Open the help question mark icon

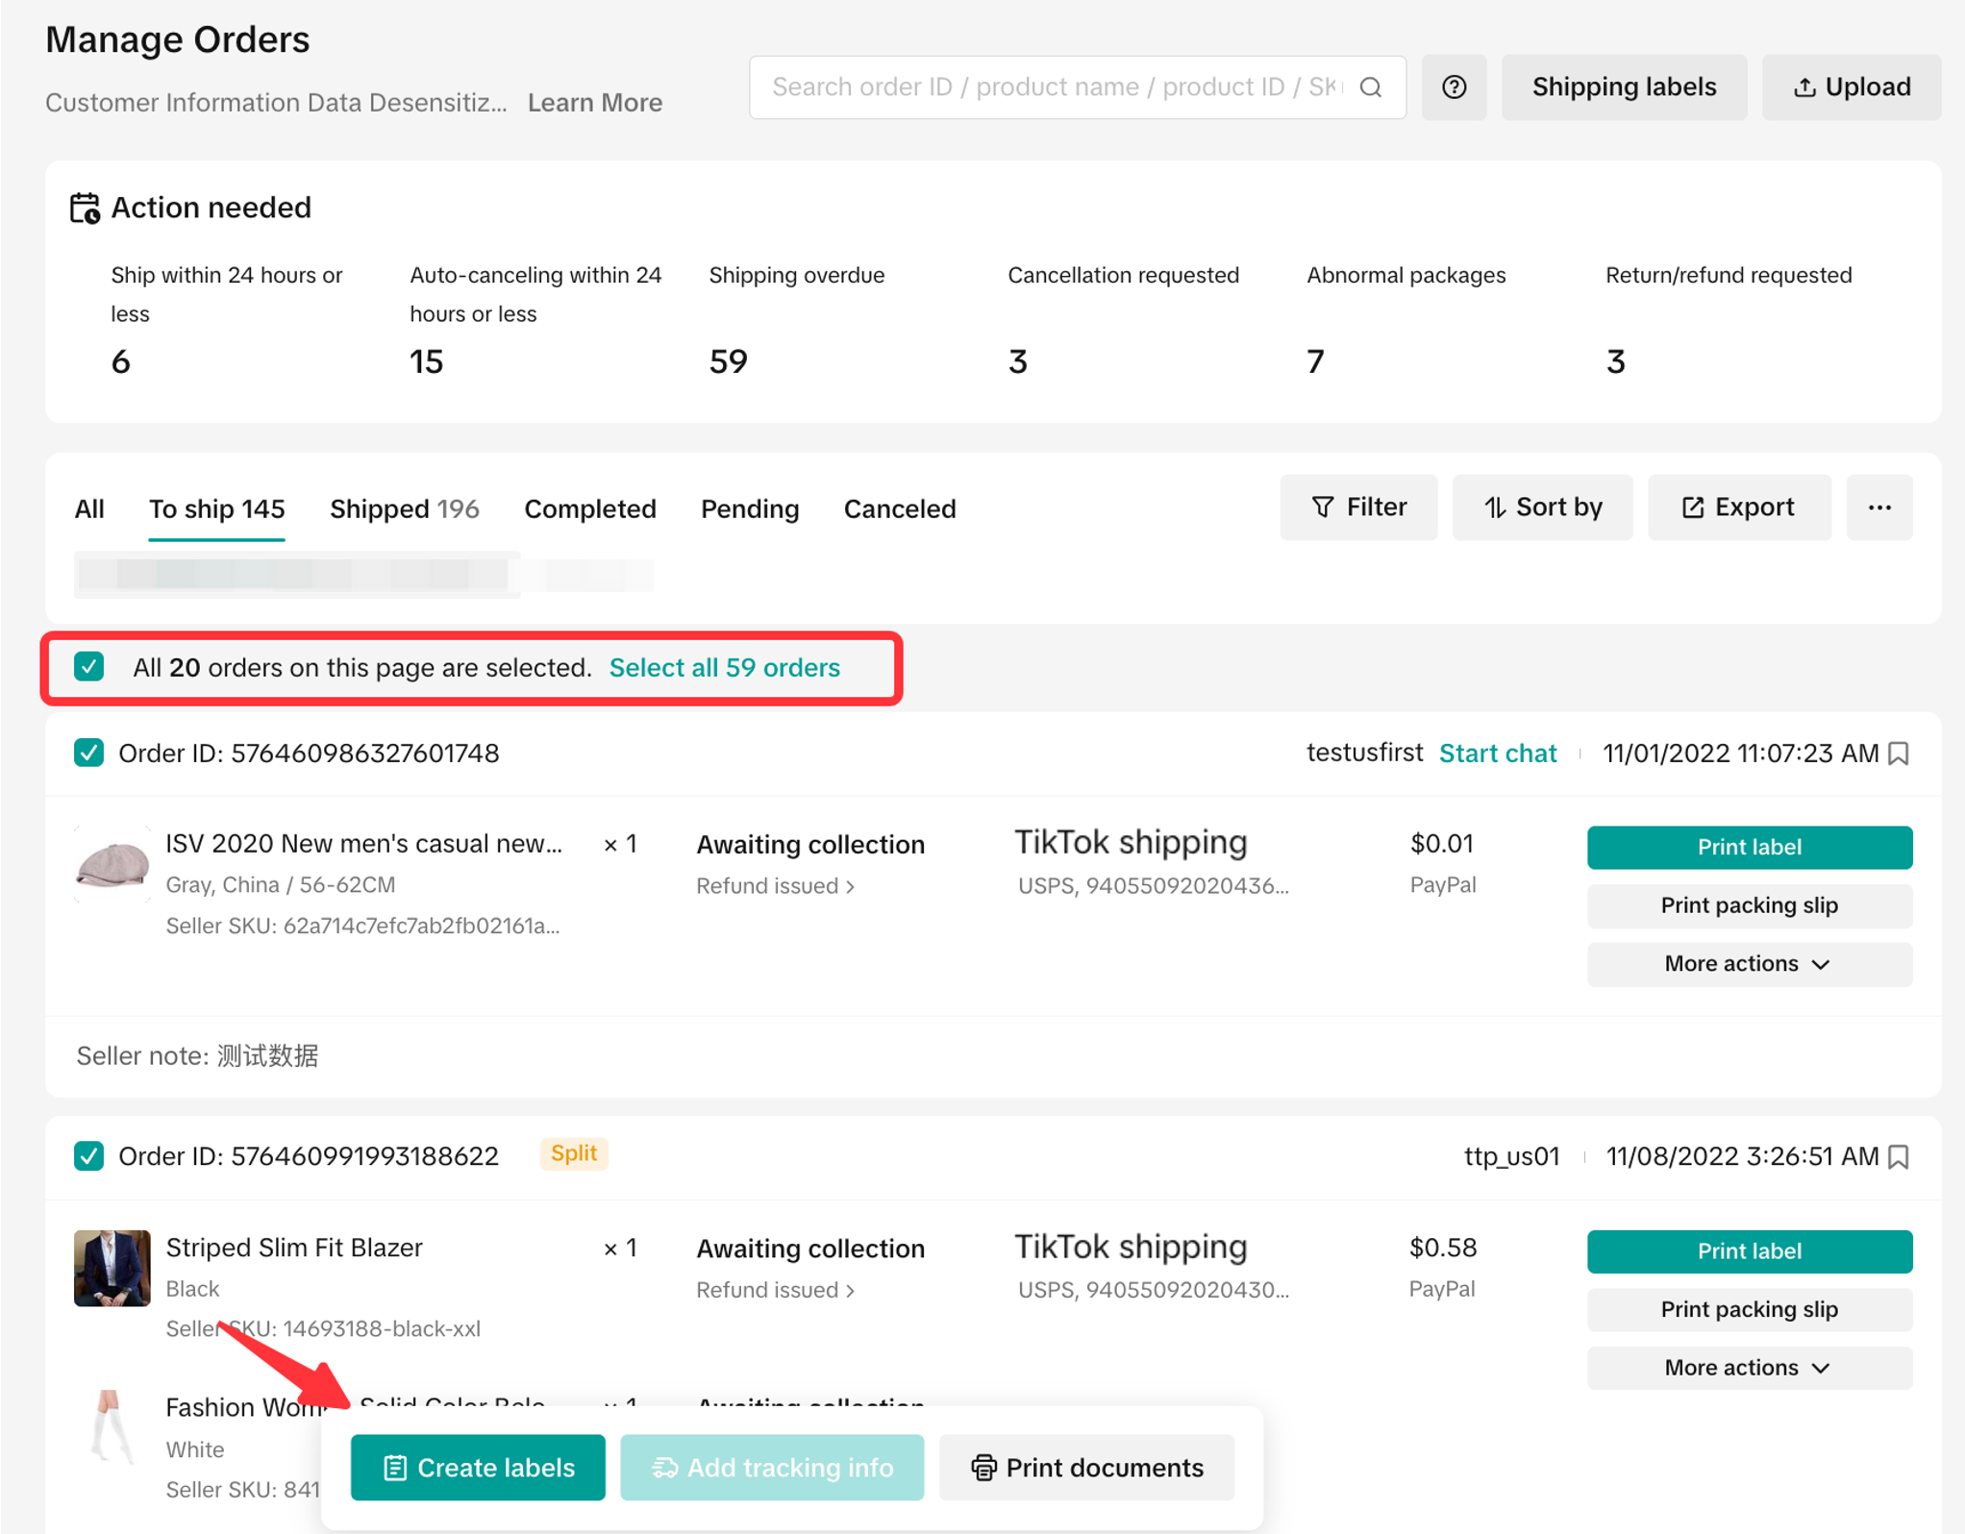[1454, 87]
